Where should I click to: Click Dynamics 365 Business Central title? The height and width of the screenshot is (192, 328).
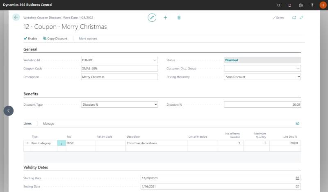point(27,5)
